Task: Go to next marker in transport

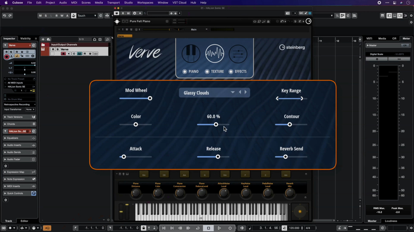Action: tap(172, 228)
